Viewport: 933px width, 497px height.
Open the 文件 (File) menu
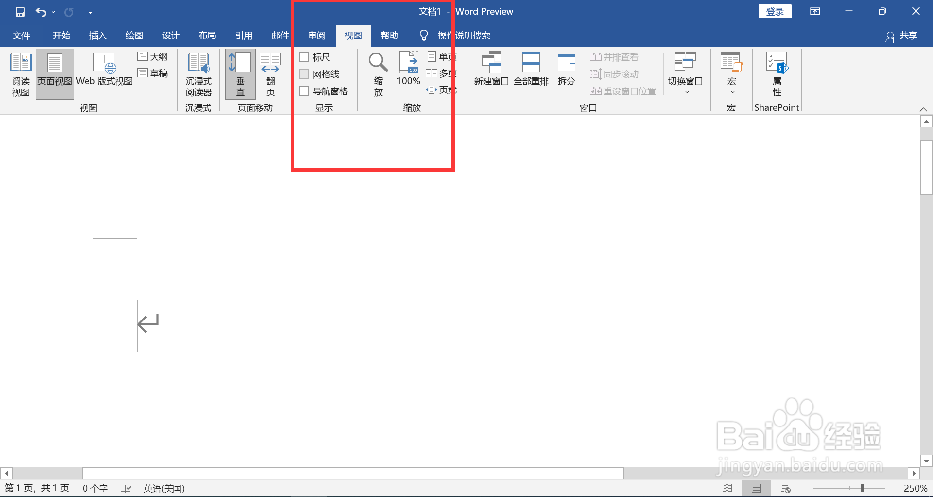[x=21, y=35]
